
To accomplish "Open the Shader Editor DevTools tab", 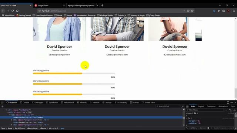I will point(148,103).
